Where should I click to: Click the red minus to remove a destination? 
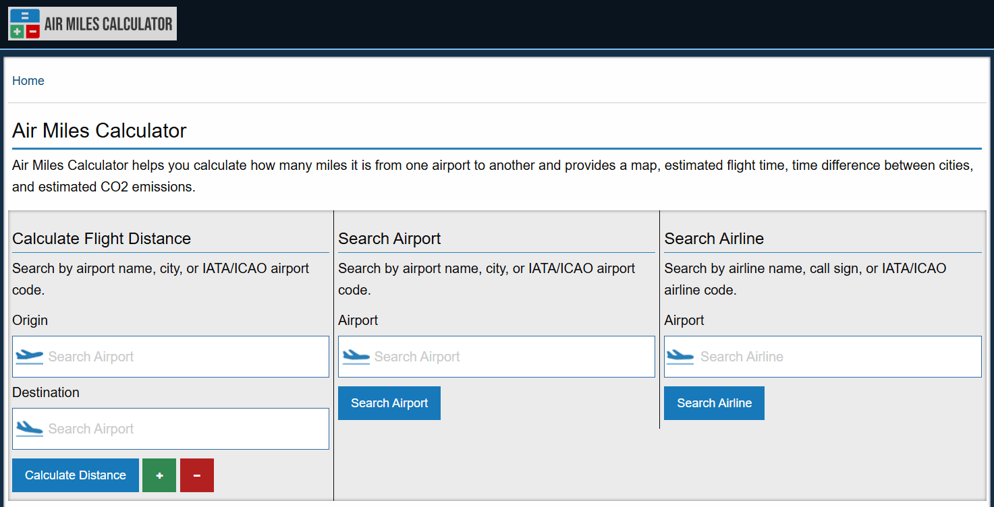pyautogui.click(x=196, y=475)
